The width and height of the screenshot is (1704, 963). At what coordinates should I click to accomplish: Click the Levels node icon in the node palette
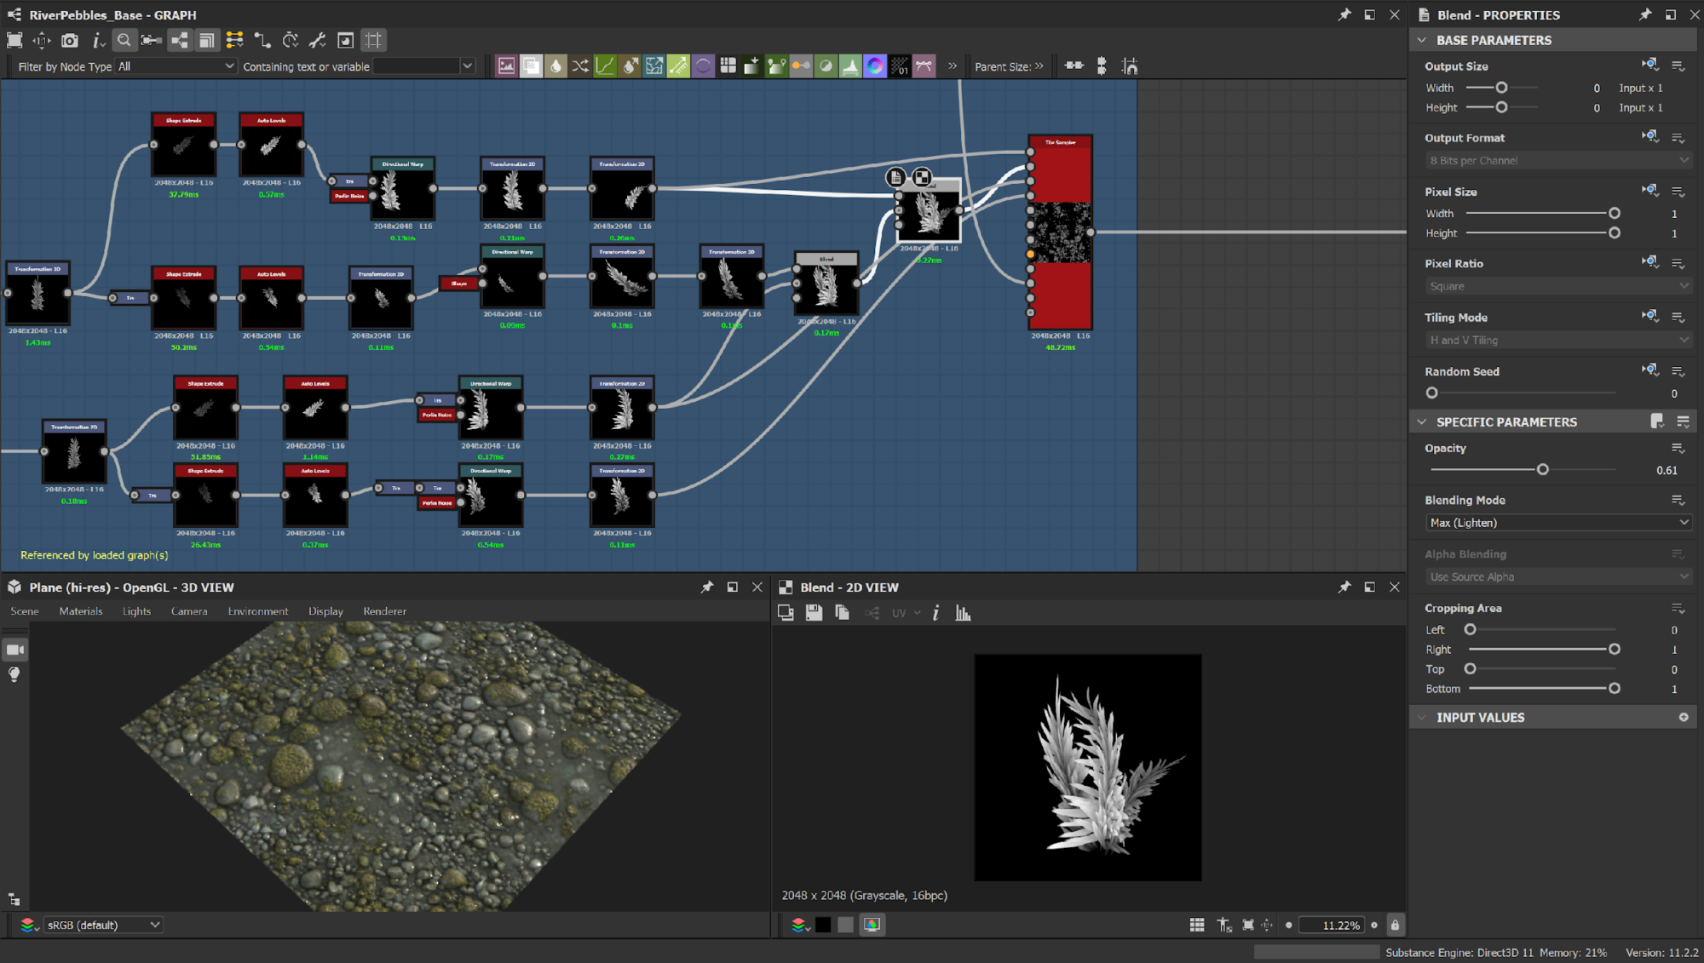coord(850,66)
